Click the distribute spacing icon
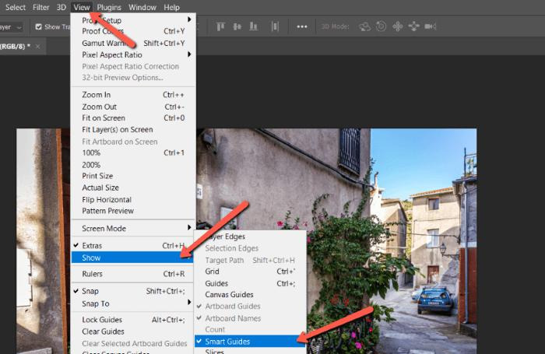Image resolution: width=545 pixels, height=354 pixels. coord(275,26)
